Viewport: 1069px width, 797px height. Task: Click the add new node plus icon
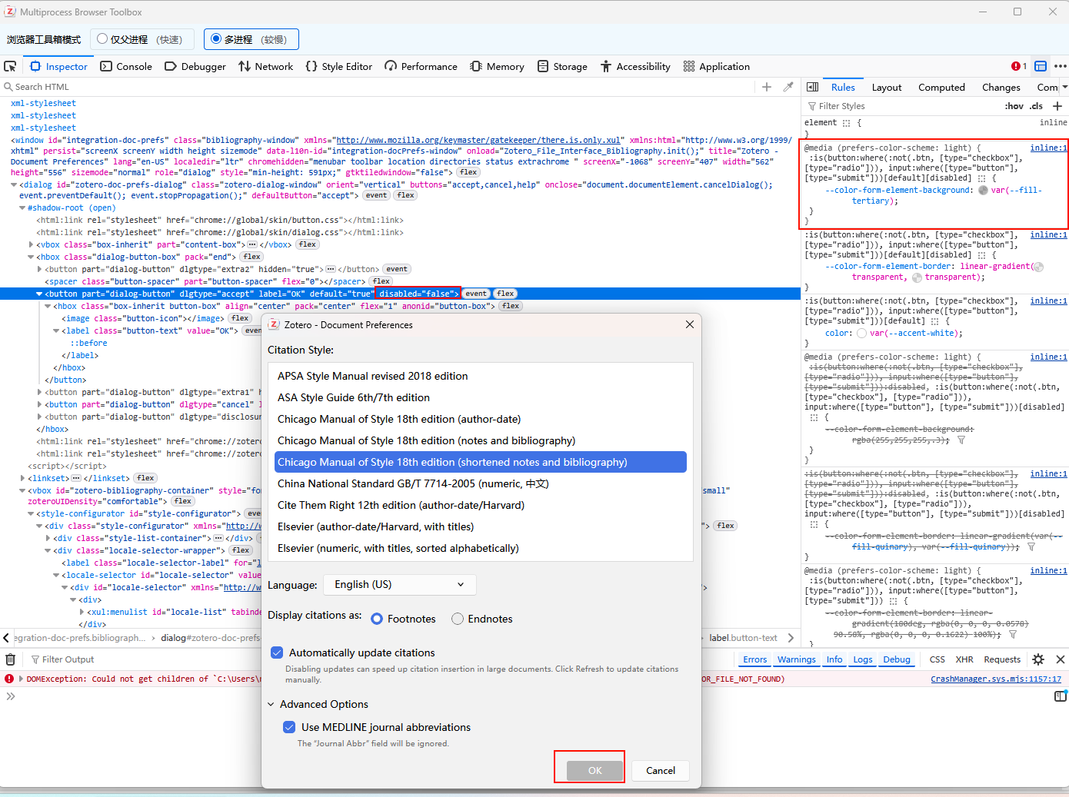(767, 87)
